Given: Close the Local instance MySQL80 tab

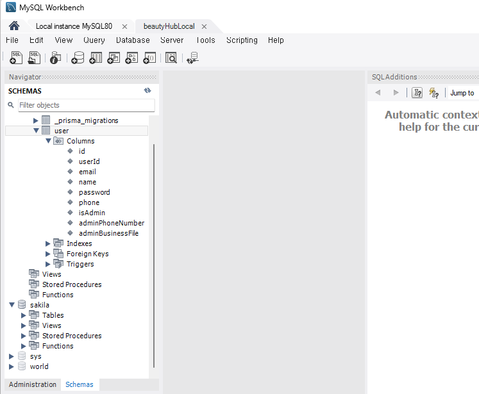Looking at the screenshot, I should [124, 26].
